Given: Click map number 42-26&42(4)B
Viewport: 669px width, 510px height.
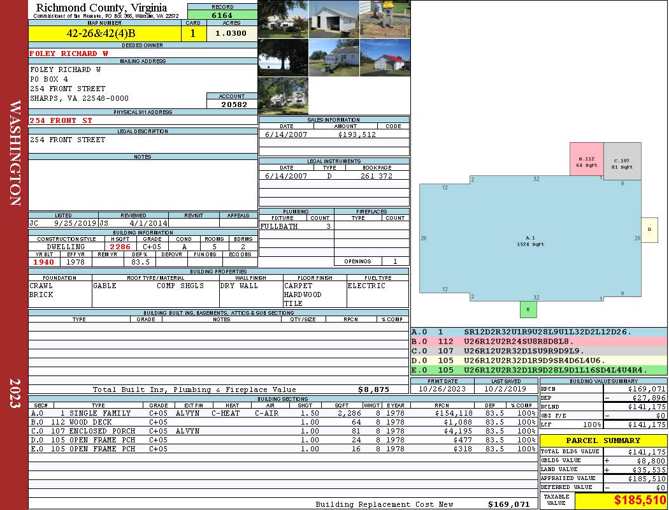Looking at the screenshot, I should (101, 33).
